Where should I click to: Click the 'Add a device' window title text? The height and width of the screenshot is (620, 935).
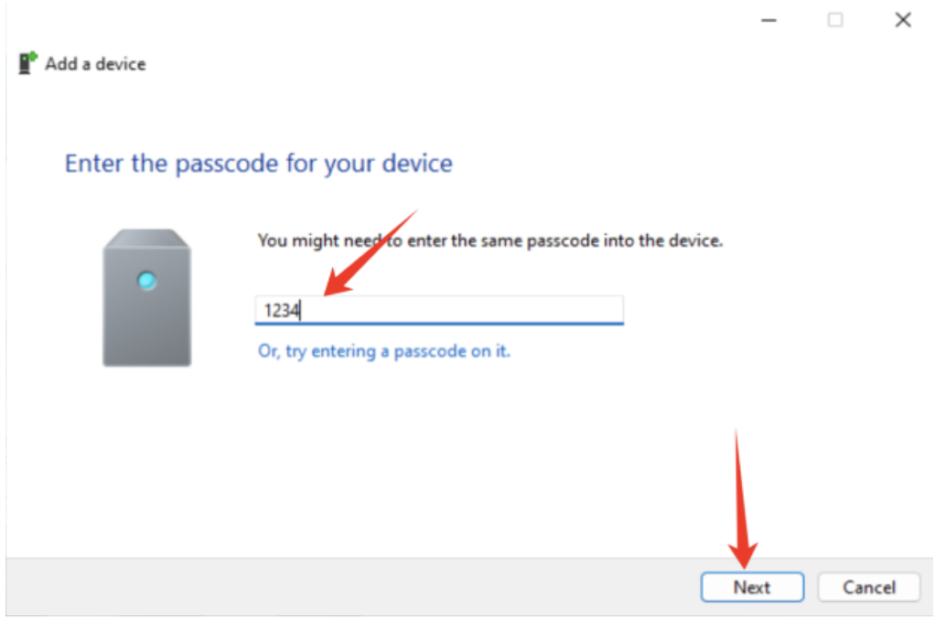[x=95, y=64]
